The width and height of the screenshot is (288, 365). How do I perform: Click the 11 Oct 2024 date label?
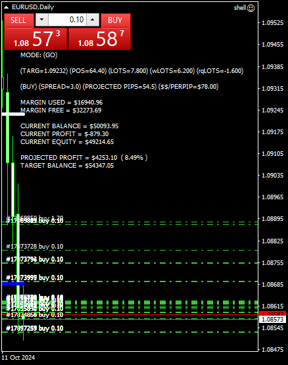pos(18,358)
